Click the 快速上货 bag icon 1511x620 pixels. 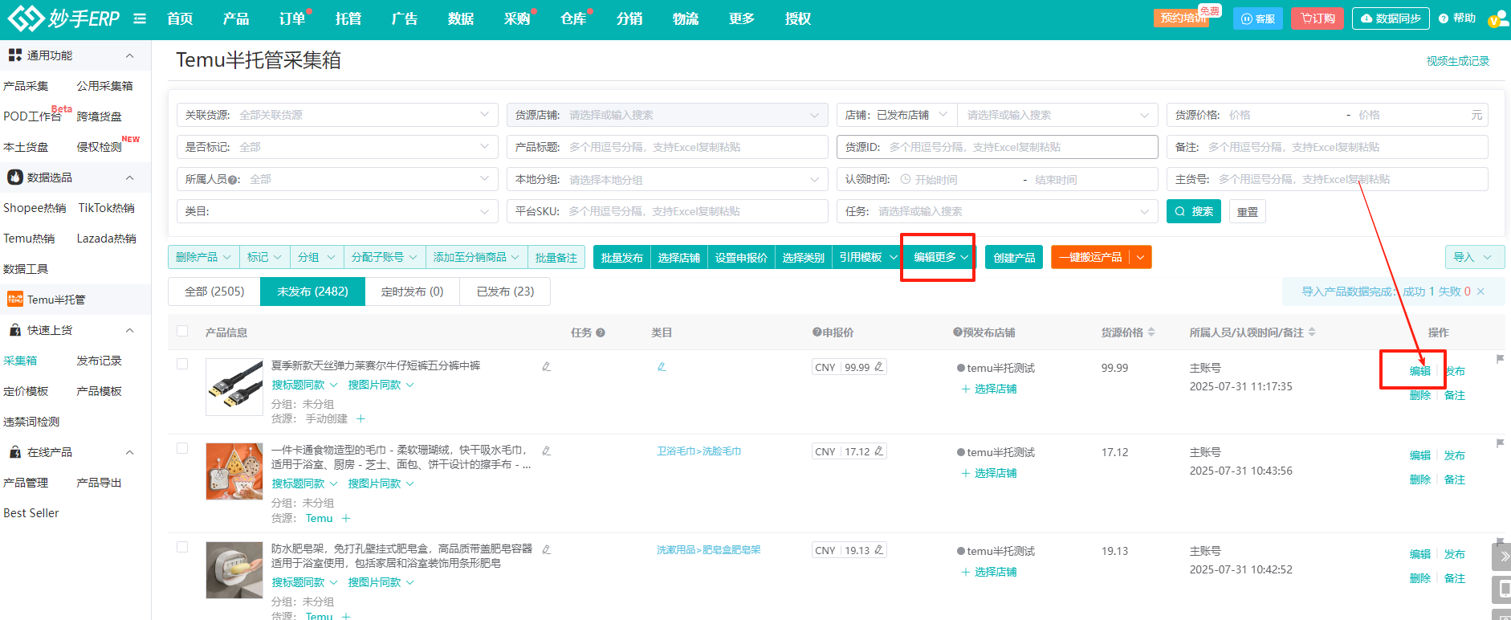click(15, 330)
